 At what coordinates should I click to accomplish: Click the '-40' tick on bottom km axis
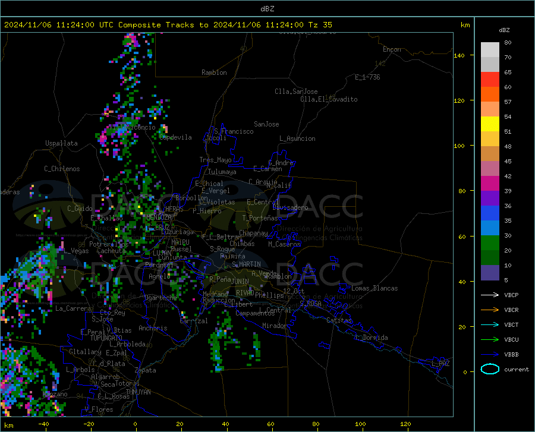point(43,424)
